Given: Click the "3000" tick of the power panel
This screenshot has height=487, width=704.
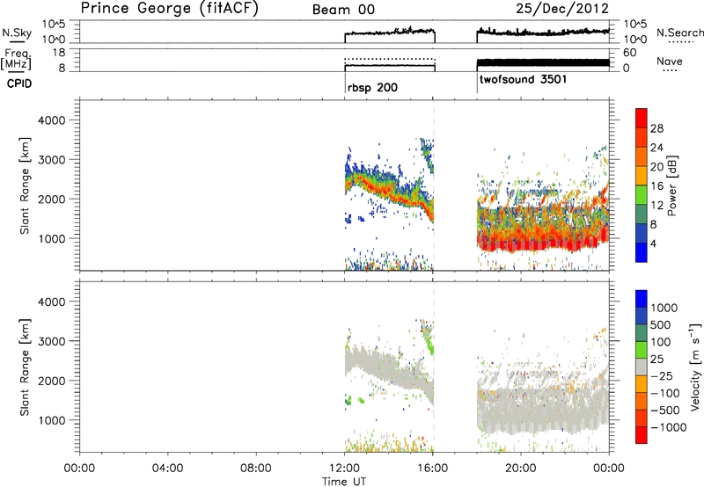Looking at the screenshot, I should [52, 160].
